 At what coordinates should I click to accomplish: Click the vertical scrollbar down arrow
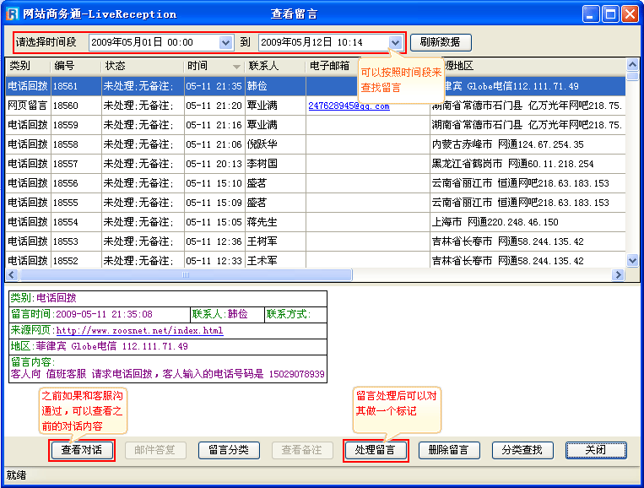pos(633,263)
